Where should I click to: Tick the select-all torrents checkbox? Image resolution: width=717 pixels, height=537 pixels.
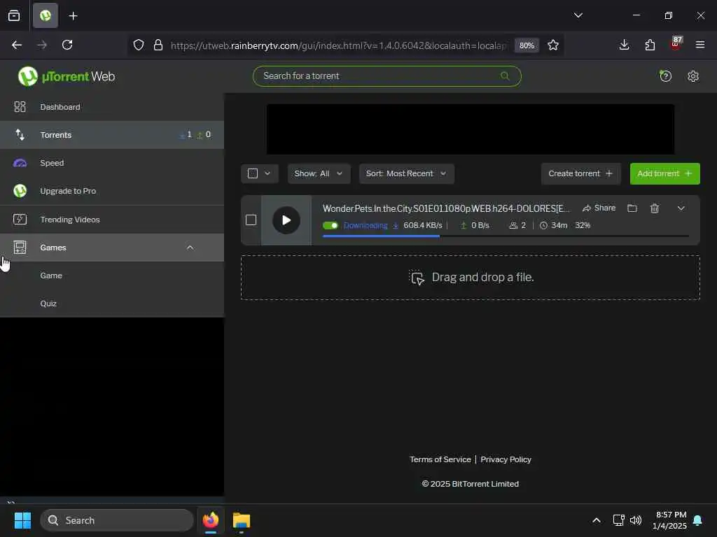[252, 173]
